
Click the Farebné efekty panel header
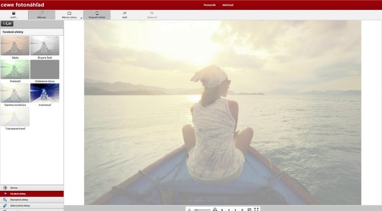pyautogui.click(x=32, y=32)
